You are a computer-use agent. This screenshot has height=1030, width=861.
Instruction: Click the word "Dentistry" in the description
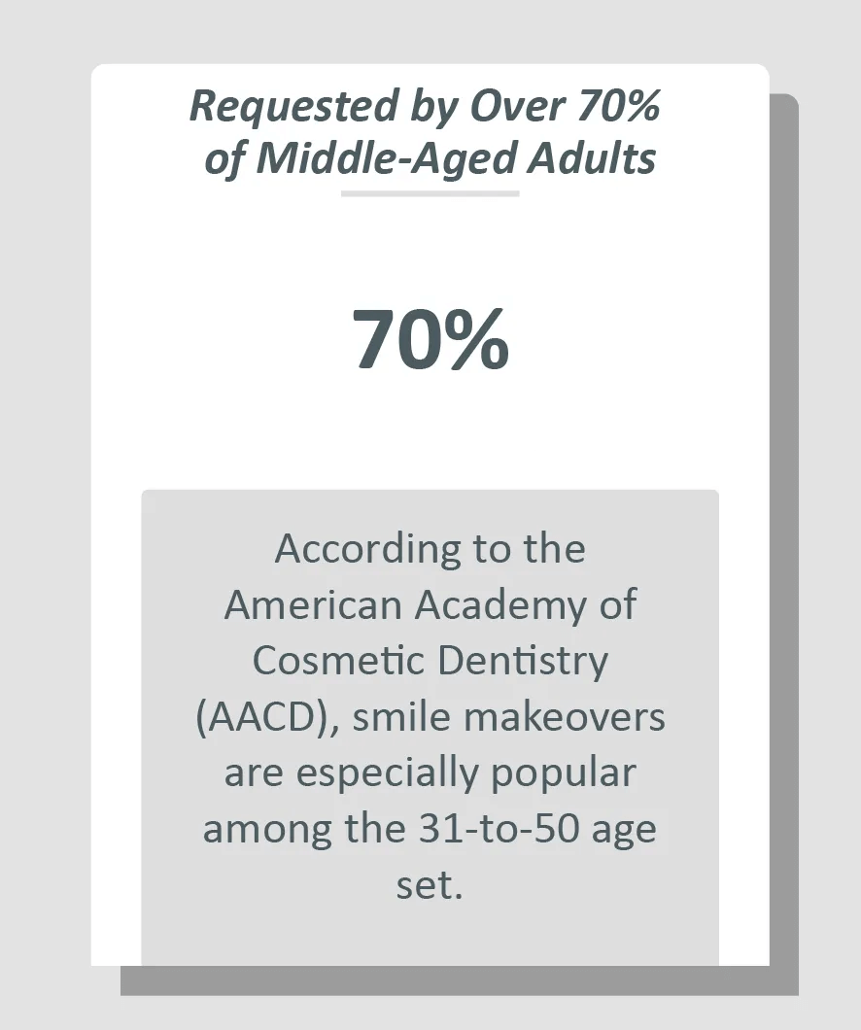tap(523, 661)
